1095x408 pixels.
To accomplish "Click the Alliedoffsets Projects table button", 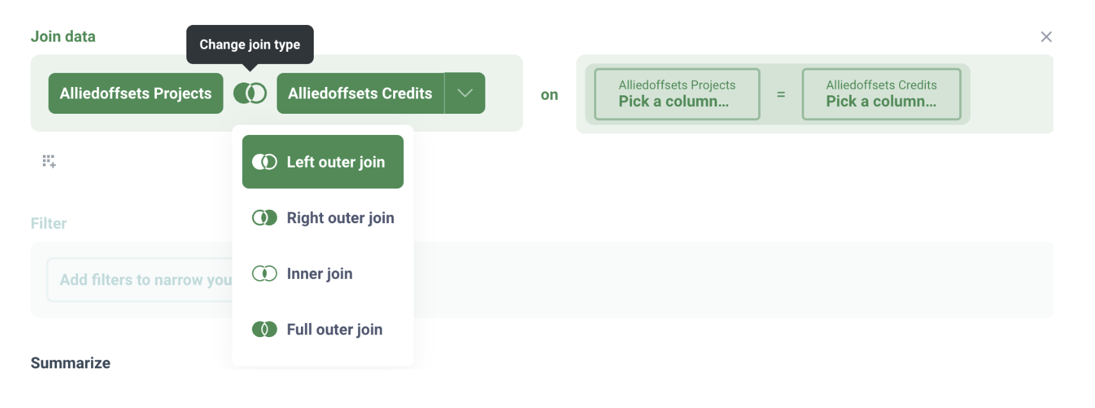I will (135, 93).
